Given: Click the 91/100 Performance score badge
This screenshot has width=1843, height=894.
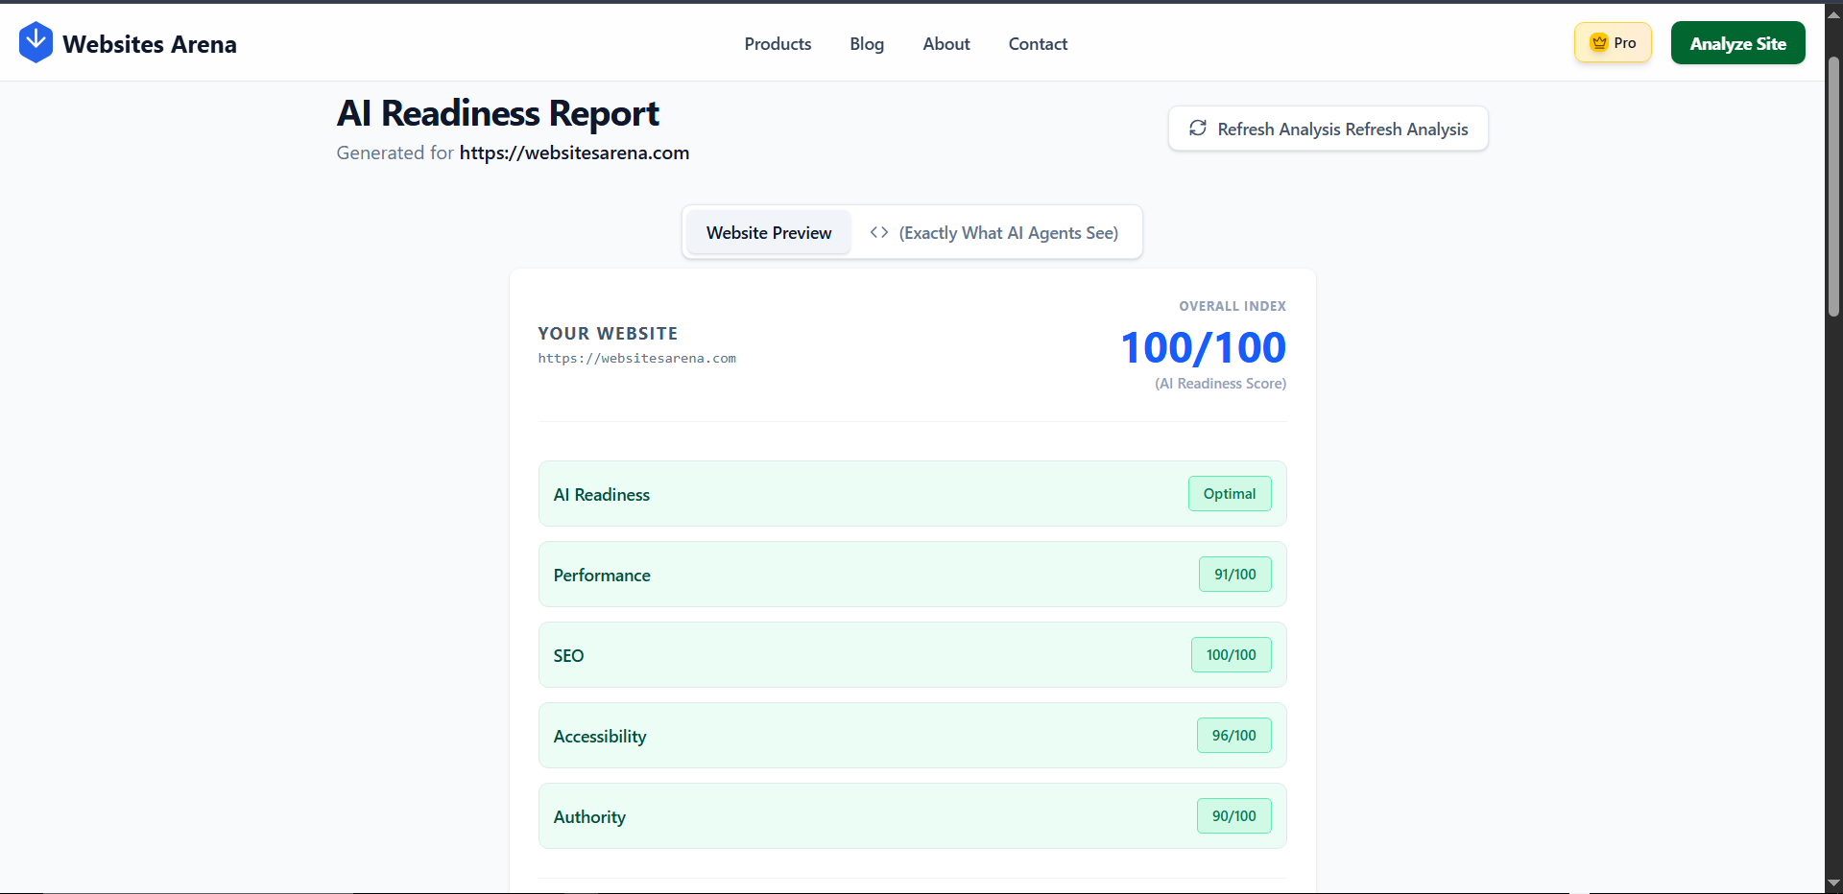Looking at the screenshot, I should click(x=1234, y=574).
